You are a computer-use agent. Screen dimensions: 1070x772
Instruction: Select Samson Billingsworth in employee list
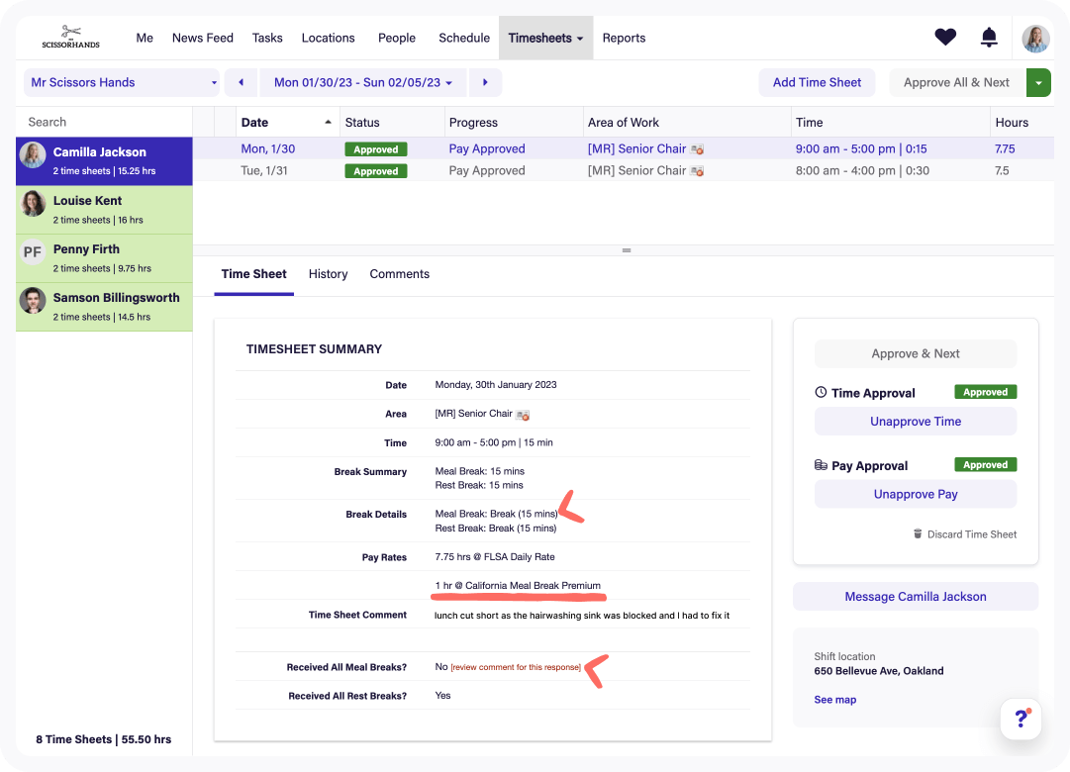pyautogui.click(x=104, y=307)
